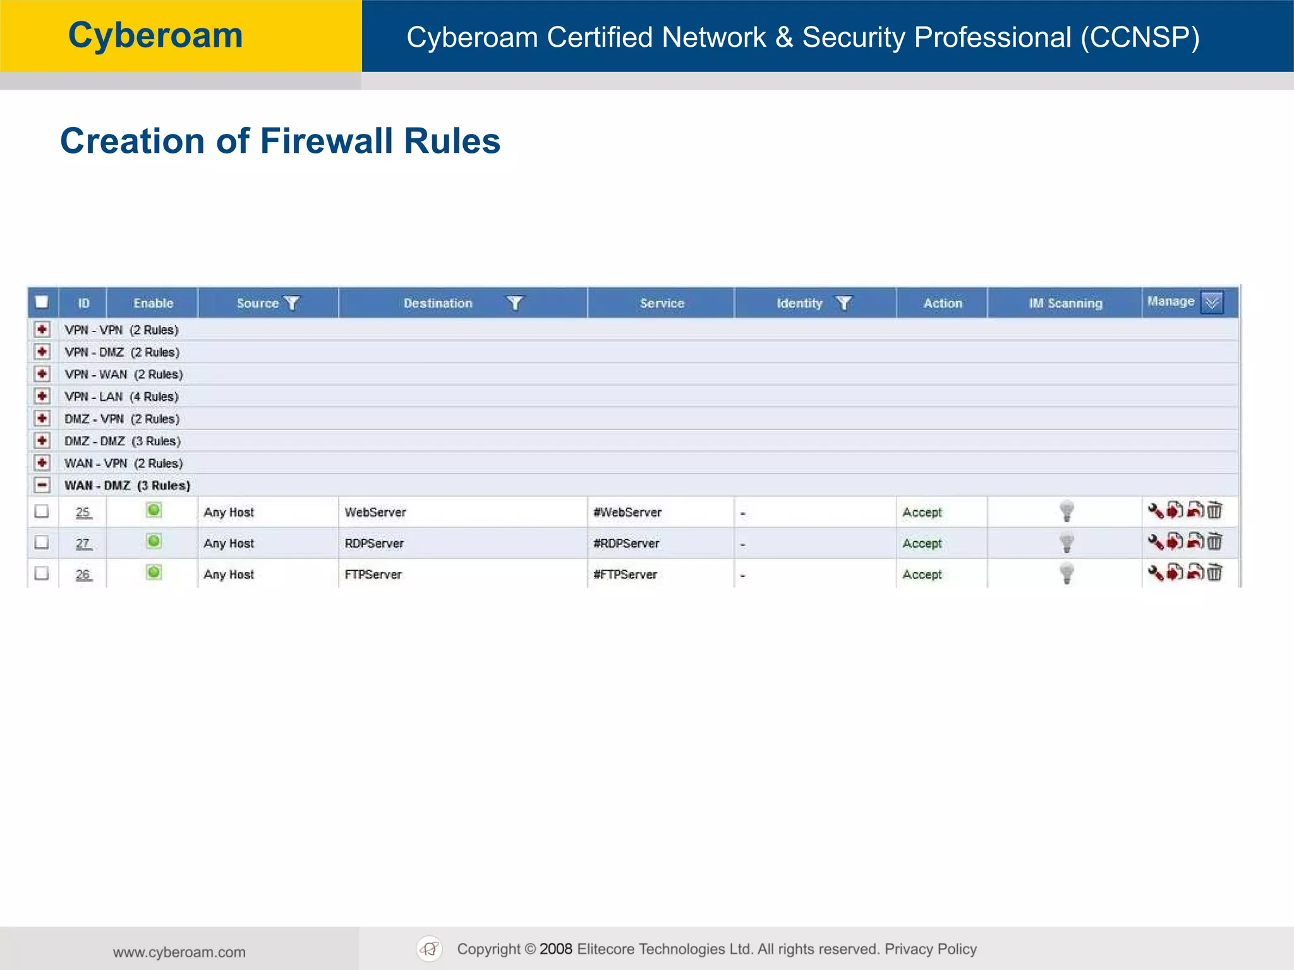The height and width of the screenshot is (970, 1294).
Task: Click Any Host source in rule 27 row
Action: 229,543
